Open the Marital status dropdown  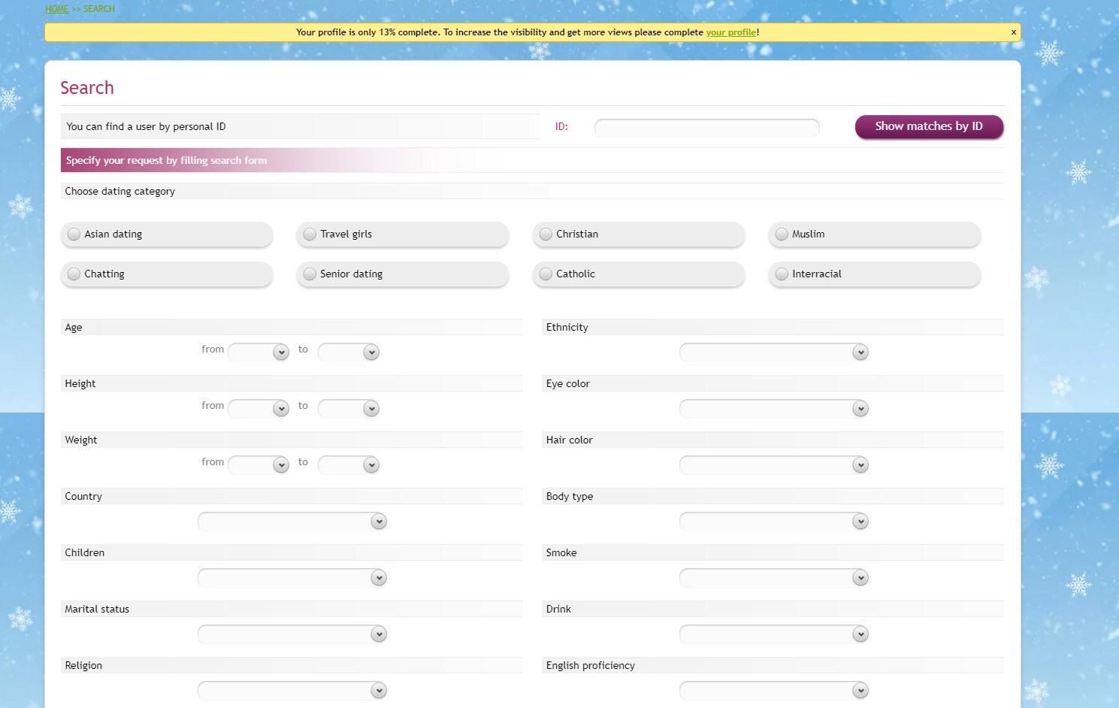(x=292, y=634)
